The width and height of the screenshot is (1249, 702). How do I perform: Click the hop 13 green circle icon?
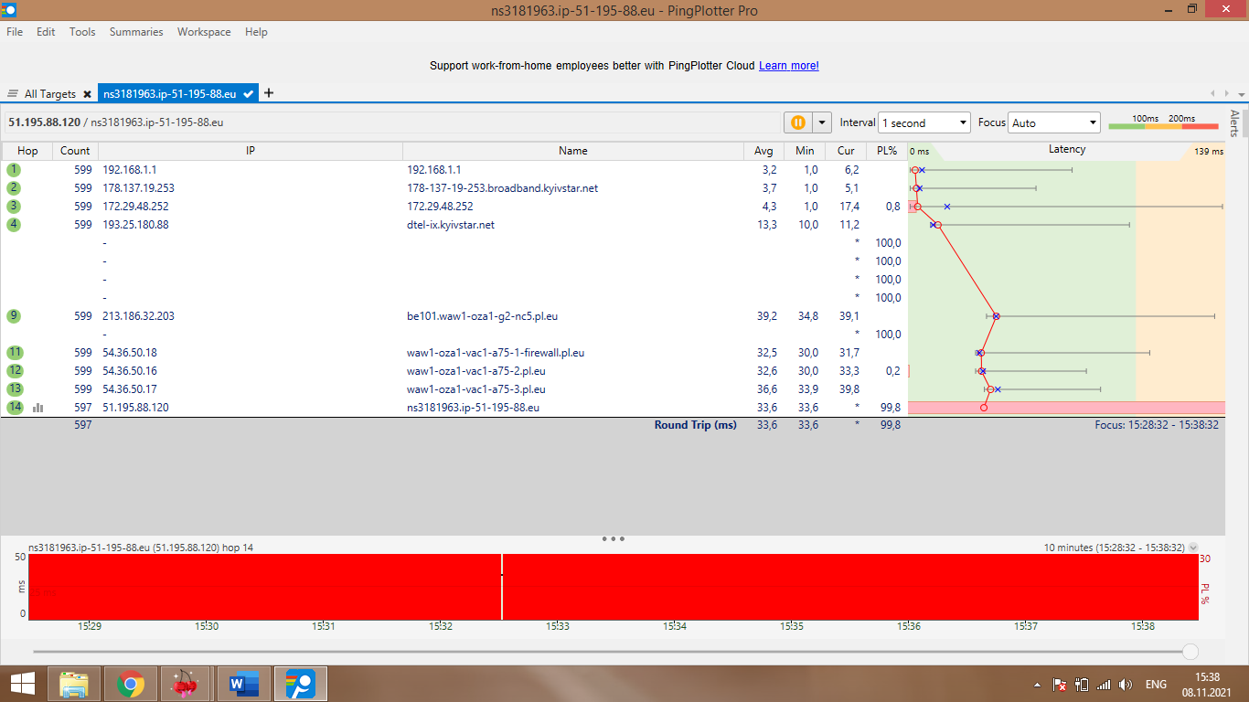click(x=14, y=388)
